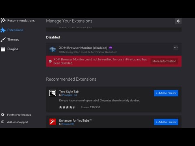Click the Plugins briefcase icon

click(x=3, y=49)
